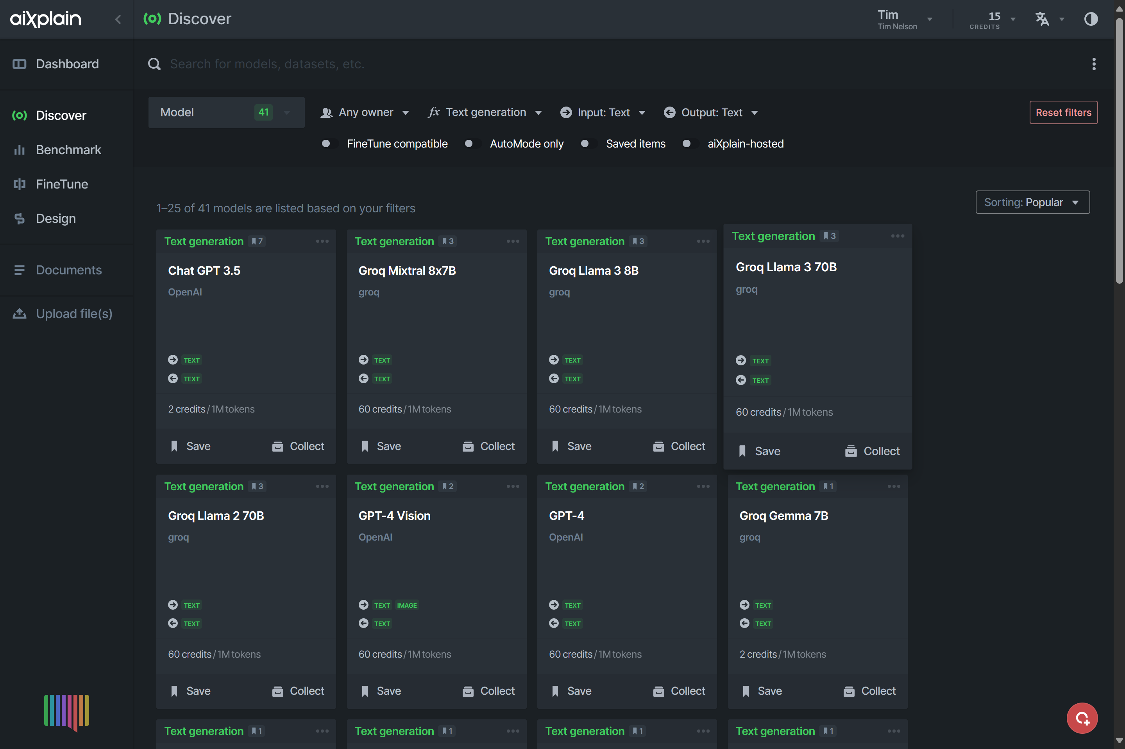Open the Sorting: Popular dropdown

coord(1032,202)
